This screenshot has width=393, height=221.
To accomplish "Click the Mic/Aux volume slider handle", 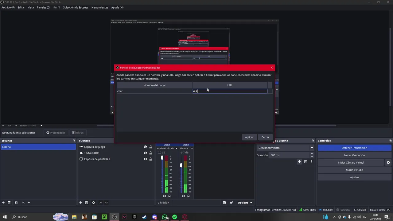I will (x=181, y=165).
